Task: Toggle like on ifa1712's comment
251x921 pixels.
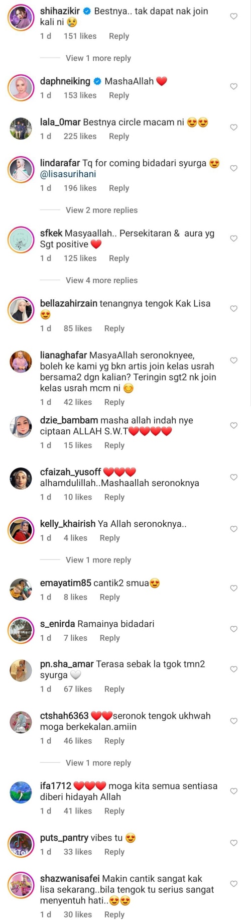Action: tap(233, 791)
